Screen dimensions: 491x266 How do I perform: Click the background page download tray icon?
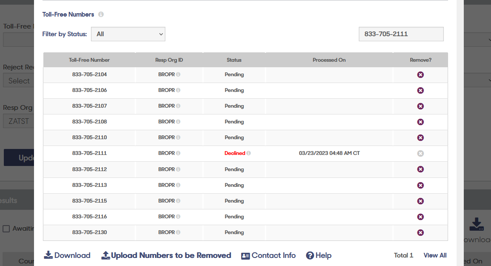pos(476,224)
